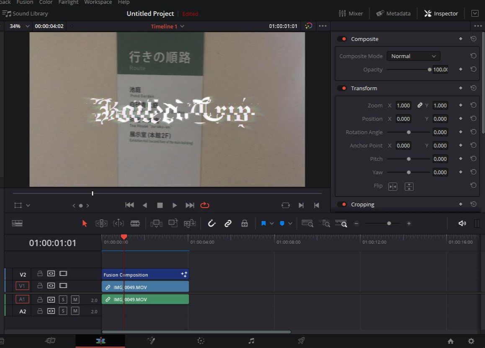Image resolution: width=485 pixels, height=348 pixels.
Task: Open the viewer transform overlay dropdown arrow
Action: tap(28, 206)
